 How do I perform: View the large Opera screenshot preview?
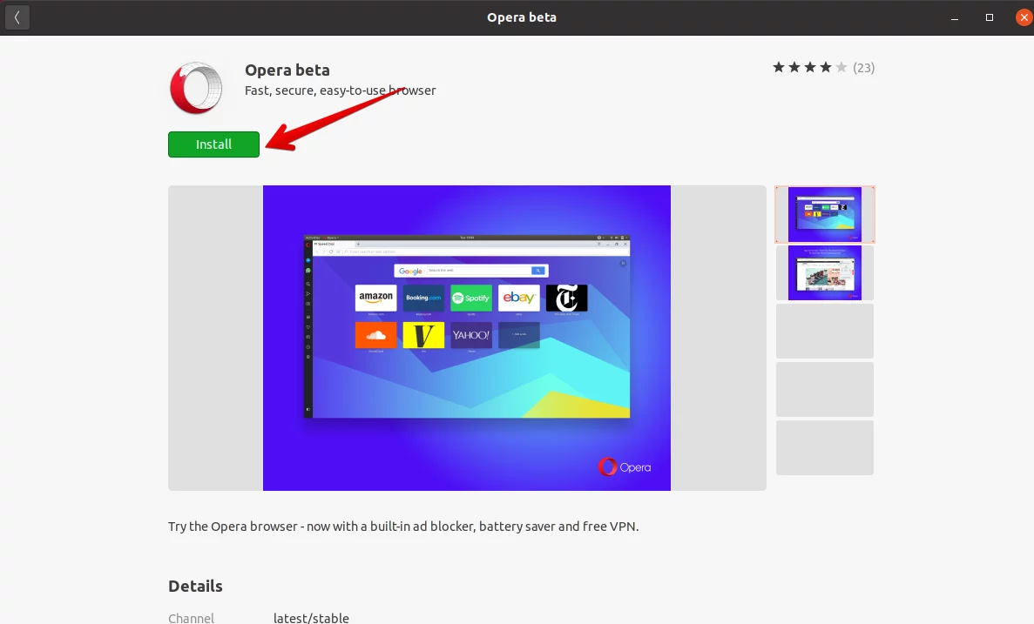tap(467, 338)
